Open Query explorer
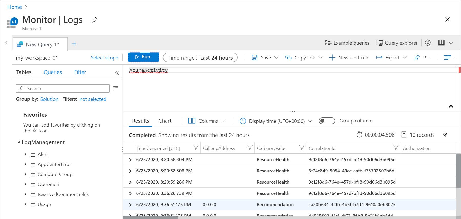This screenshot has height=219, width=461. point(397,43)
